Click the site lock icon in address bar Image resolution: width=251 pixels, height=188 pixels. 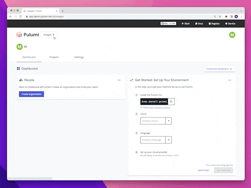click(27, 17)
